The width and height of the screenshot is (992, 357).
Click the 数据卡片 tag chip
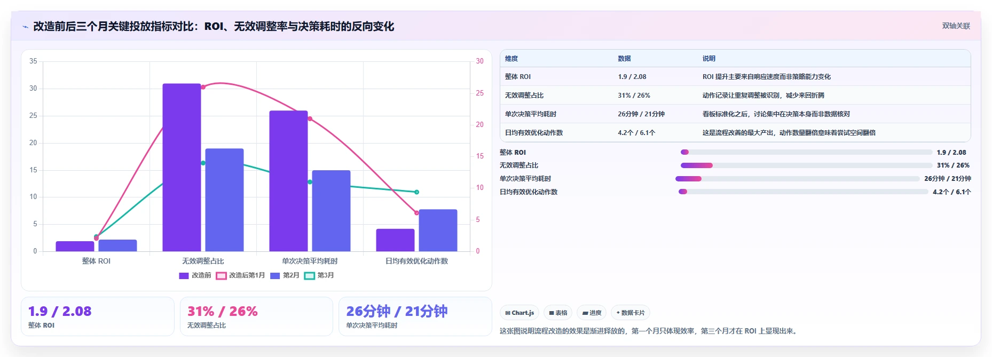pos(630,313)
